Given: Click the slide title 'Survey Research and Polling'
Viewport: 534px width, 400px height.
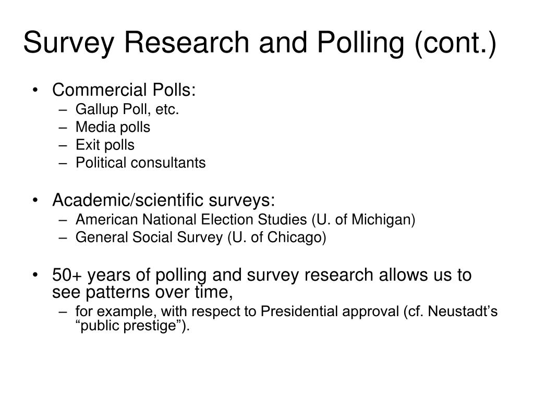Looking at the screenshot, I should (x=213, y=43).
